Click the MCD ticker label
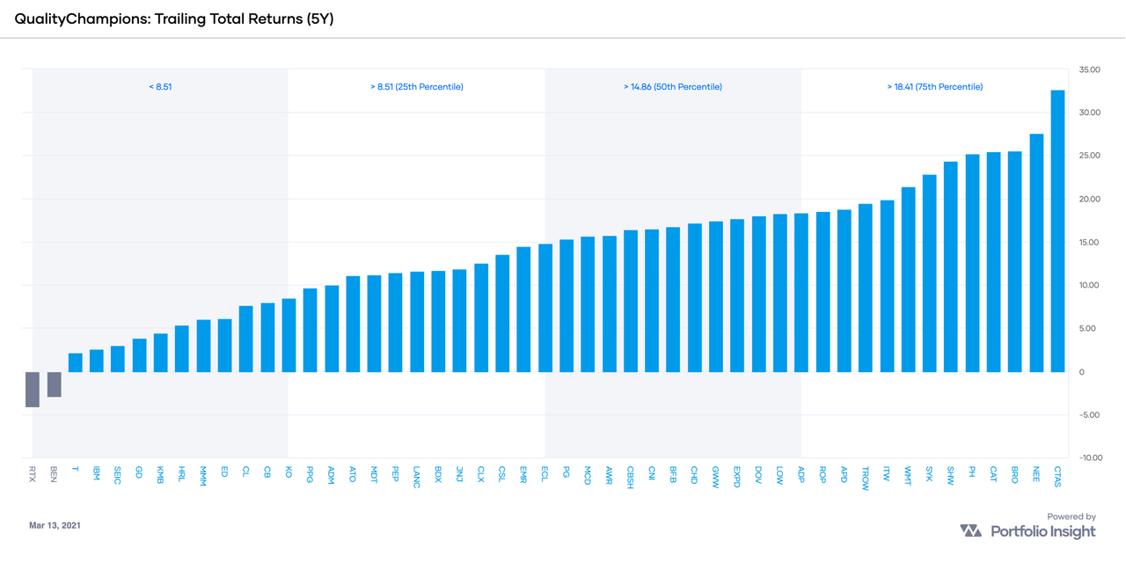The image size is (1126, 563). [x=588, y=475]
